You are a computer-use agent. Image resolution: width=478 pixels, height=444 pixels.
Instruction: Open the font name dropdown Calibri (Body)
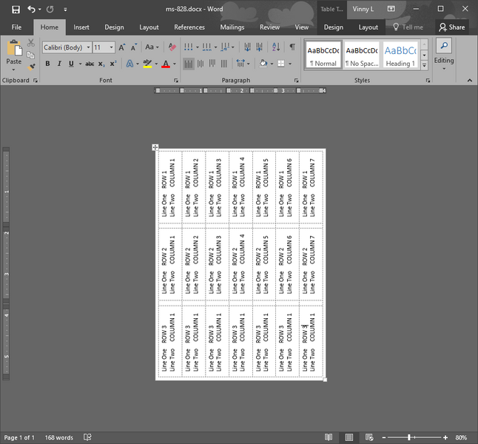pyautogui.click(x=66, y=47)
